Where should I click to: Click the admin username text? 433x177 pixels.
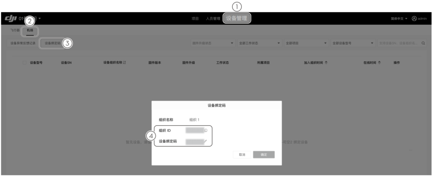[x=422, y=19]
